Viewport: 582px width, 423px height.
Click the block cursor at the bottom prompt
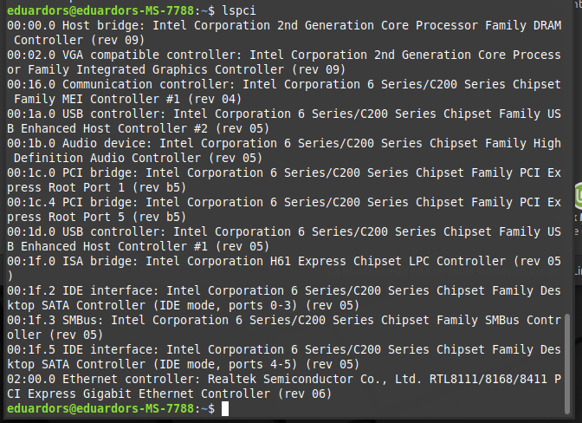[225, 408]
